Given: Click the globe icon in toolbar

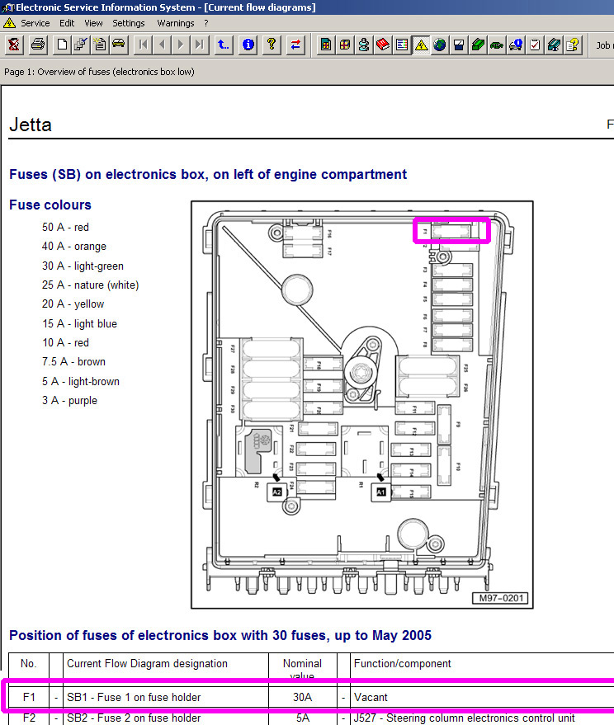Looking at the screenshot, I should tap(440, 45).
